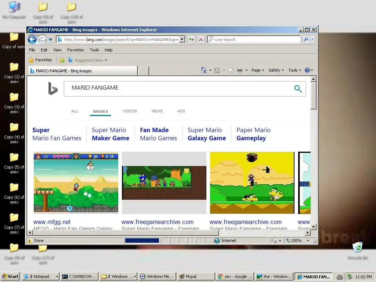
Task: Click Add to Favorites Bar star icon
Action: [x=62, y=60]
